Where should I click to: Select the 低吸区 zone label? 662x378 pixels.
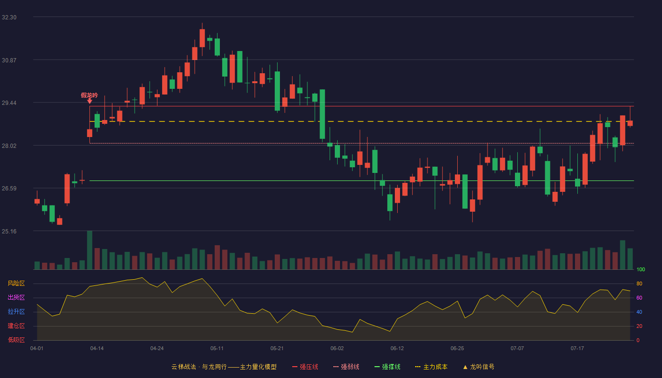[x=17, y=340]
